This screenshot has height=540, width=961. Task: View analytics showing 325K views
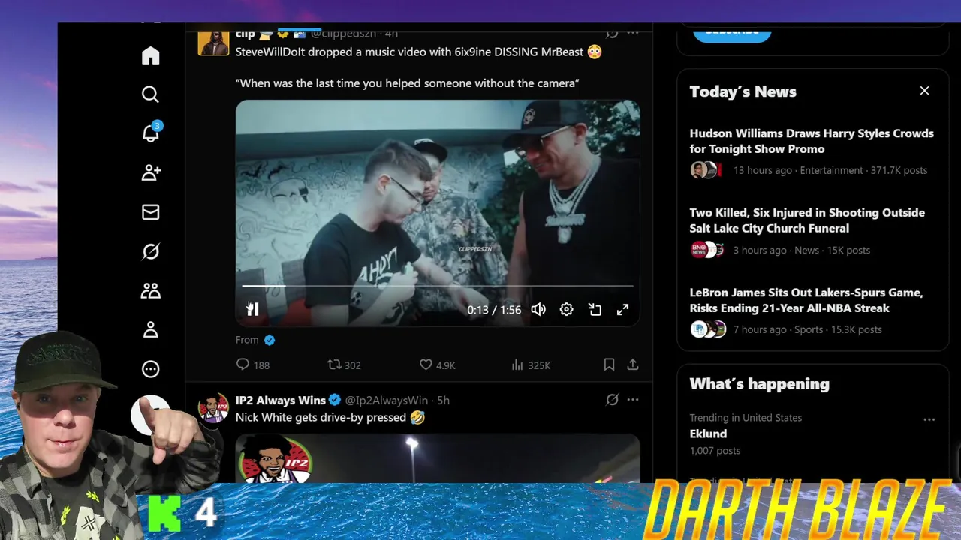point(530,364)
